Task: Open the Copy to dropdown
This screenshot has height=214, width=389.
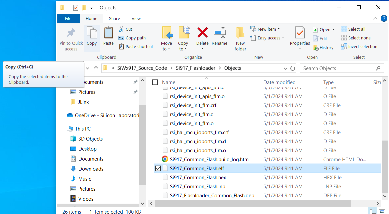Action: pyautogui.click(x=183, y=46)
